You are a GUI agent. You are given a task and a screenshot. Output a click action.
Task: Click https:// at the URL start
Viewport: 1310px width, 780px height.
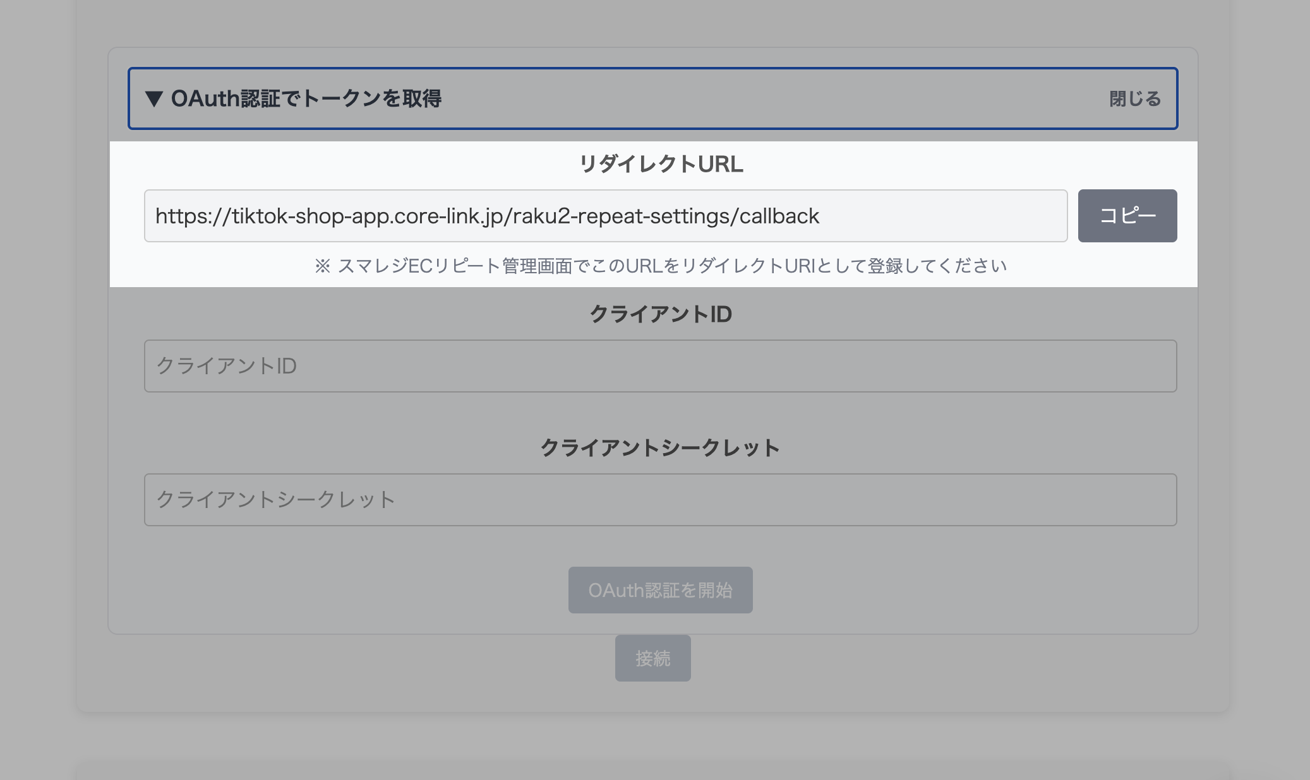193,216
